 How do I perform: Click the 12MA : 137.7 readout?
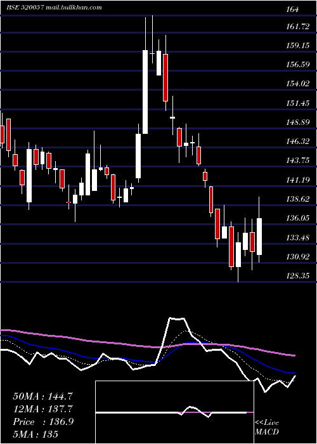click(43, 408)
